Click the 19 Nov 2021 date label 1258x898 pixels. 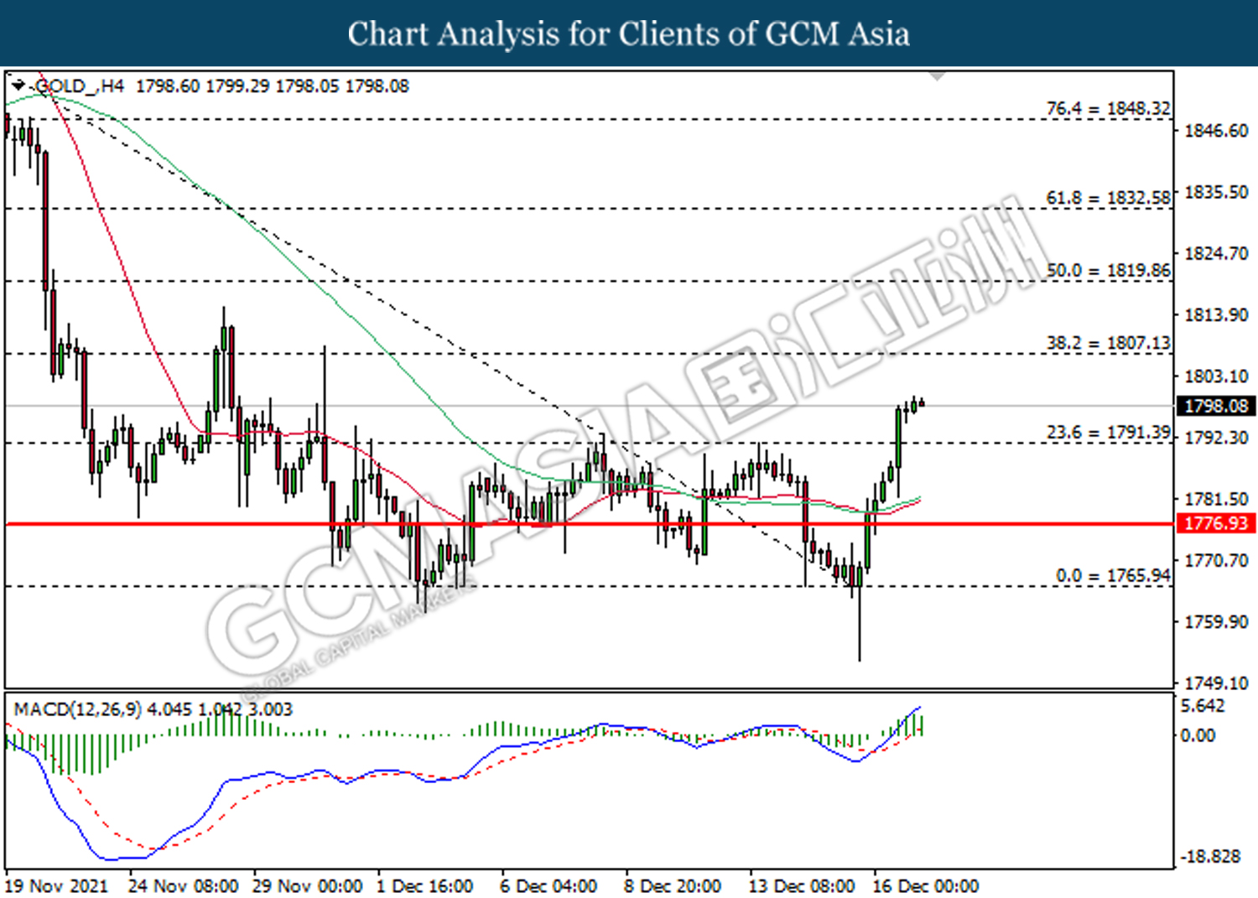57,885
